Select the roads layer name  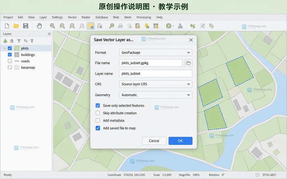point(25,61)
